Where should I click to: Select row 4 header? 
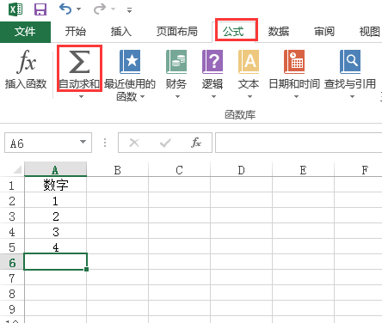[12, 232]
